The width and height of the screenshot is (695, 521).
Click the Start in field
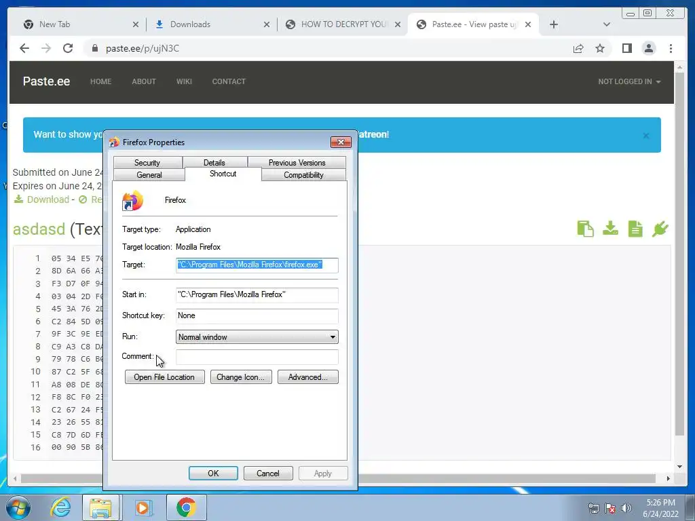[257, 294]
